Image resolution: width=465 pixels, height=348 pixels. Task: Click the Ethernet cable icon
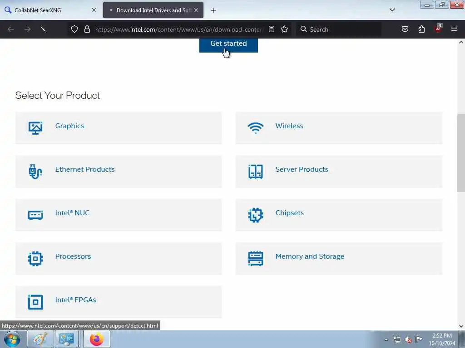pos(35,172)
